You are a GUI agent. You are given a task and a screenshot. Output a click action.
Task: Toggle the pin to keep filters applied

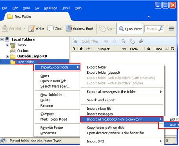point(75,41)
